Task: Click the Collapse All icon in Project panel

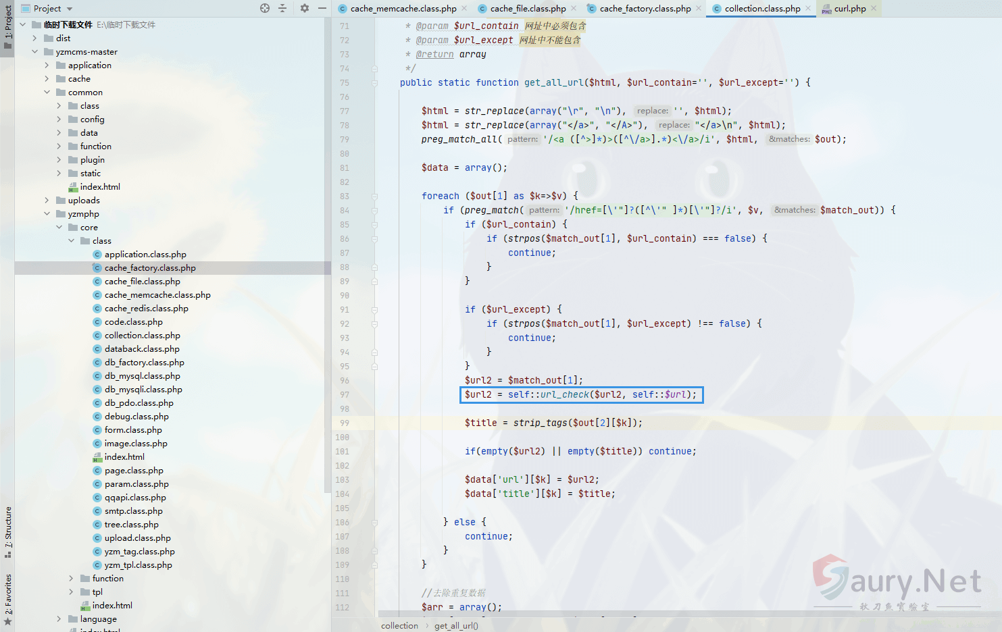Action: [x=282, y=8]
